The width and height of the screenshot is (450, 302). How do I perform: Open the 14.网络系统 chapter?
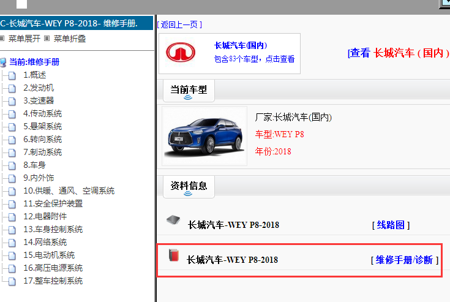click(x=45, y=243)
